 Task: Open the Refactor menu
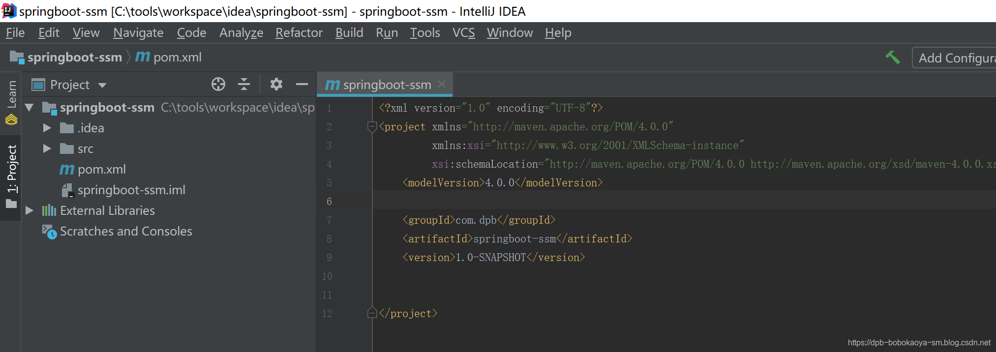pos(299,33)
